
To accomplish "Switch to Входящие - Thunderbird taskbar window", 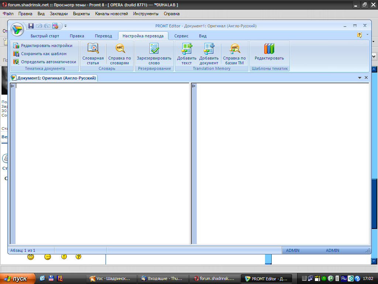I will tap(163, 279).
